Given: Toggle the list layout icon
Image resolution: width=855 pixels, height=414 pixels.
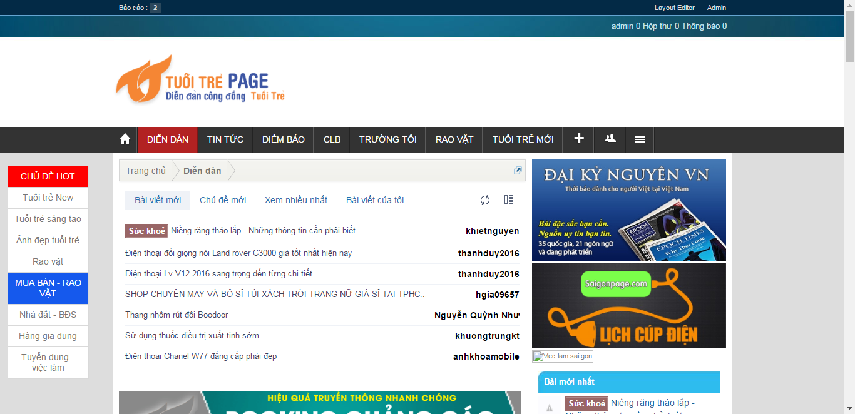Looking at the screenshot, I should click(509, 199).
